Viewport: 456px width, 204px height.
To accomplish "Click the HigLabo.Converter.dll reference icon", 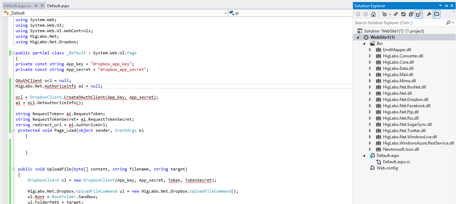I will (x=378, y=56).
